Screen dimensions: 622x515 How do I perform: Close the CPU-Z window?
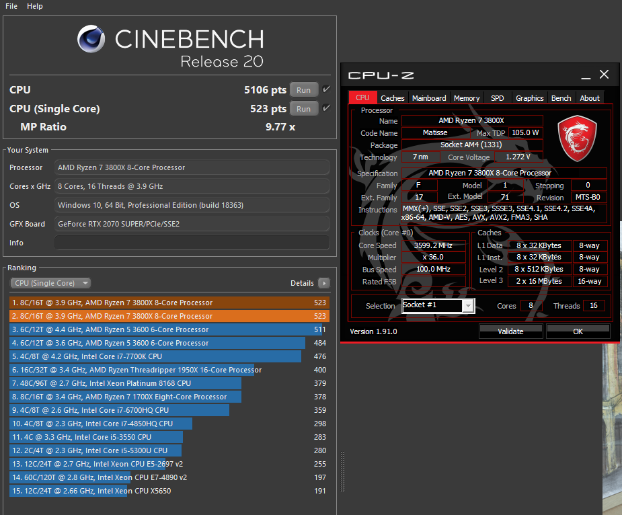[604, 74]
